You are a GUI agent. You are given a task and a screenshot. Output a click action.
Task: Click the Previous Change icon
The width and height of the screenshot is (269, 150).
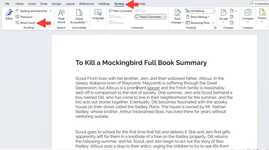[x=232, y=17]
